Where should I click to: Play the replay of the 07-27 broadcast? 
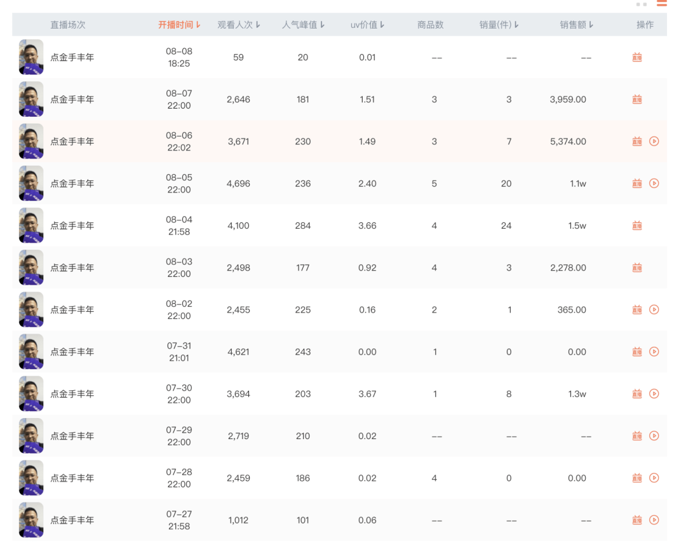pos(654,520)
